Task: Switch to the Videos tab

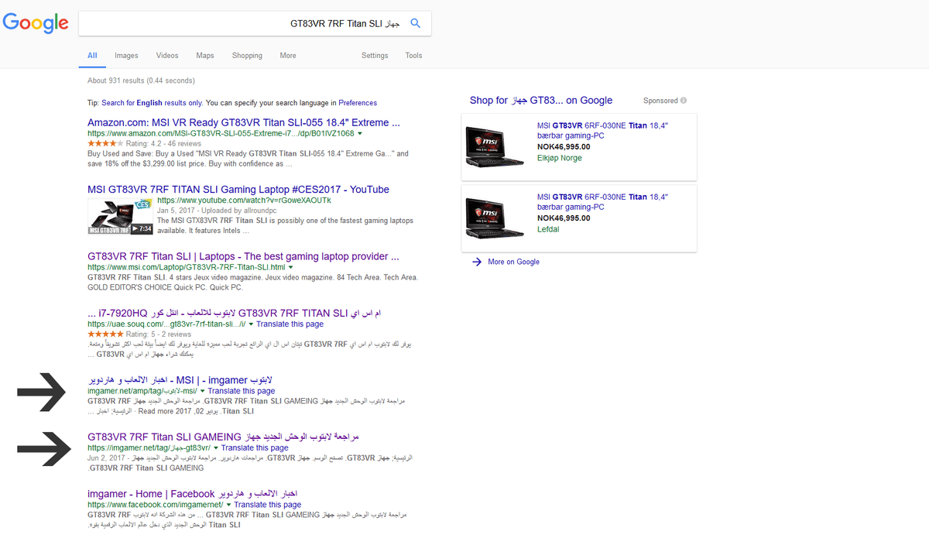Action: tap(167, 56)
